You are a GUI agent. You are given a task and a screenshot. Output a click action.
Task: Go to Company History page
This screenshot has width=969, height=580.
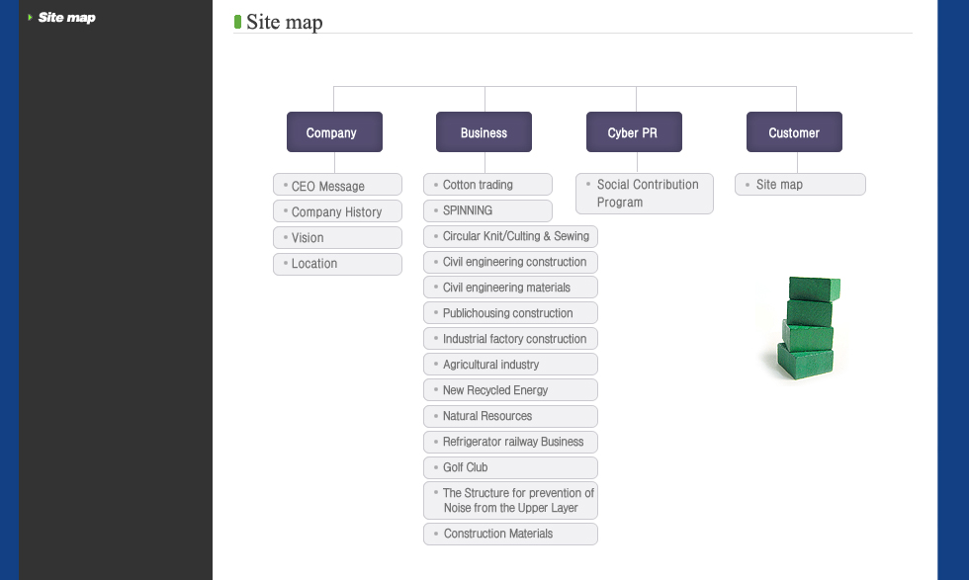click(x=337, y=211)
